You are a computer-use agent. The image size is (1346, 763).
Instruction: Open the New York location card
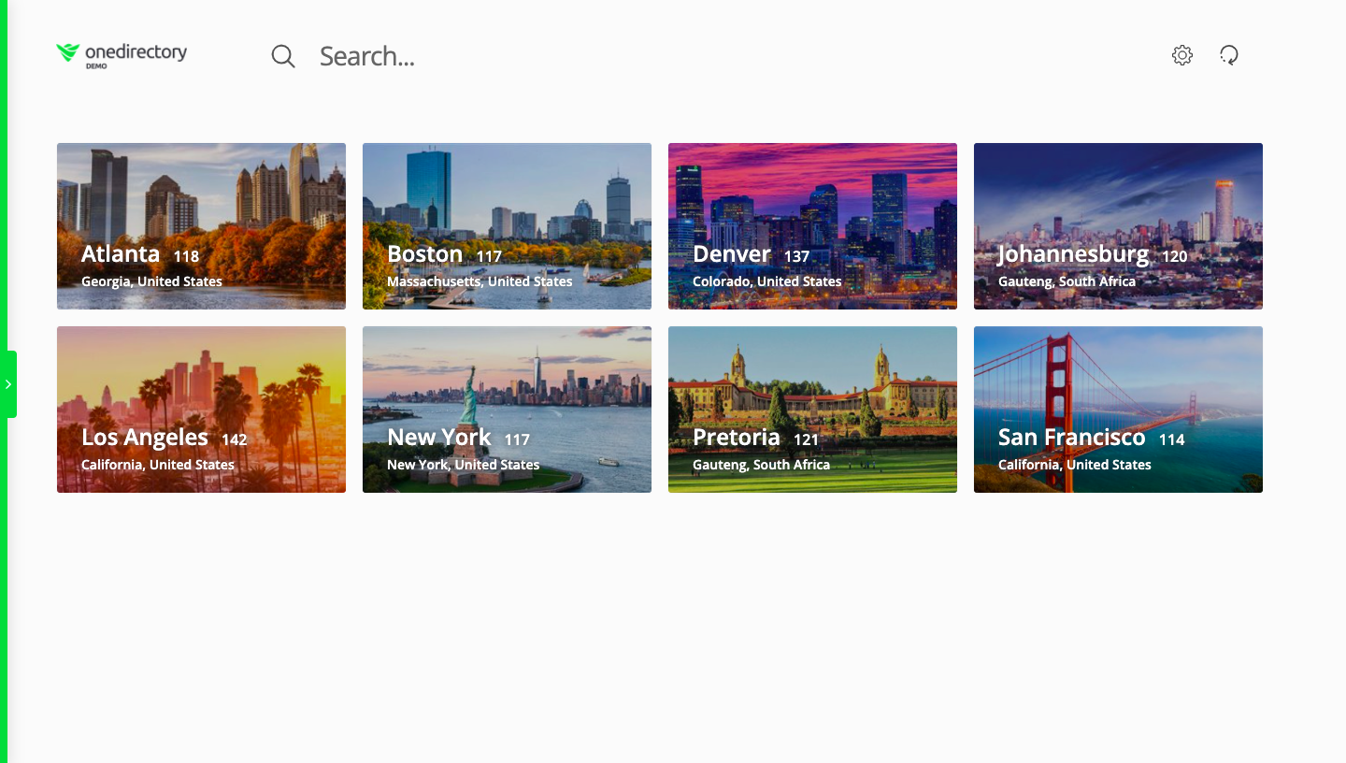507,410
